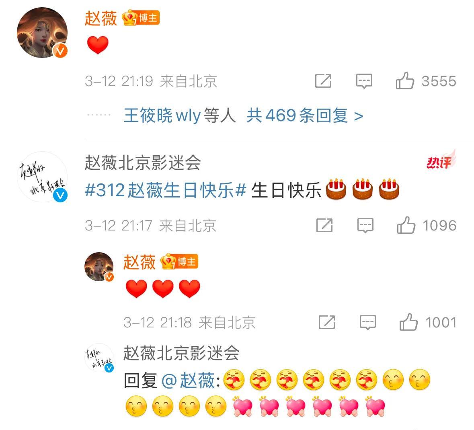This screenshot has height=430, width=474.
Task: Like the reply with 1001 likes
Action: pos(428,322)
